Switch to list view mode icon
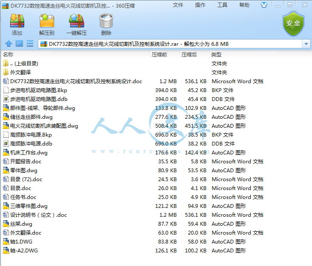Screen dimensions: 312x266 [30, 44]
